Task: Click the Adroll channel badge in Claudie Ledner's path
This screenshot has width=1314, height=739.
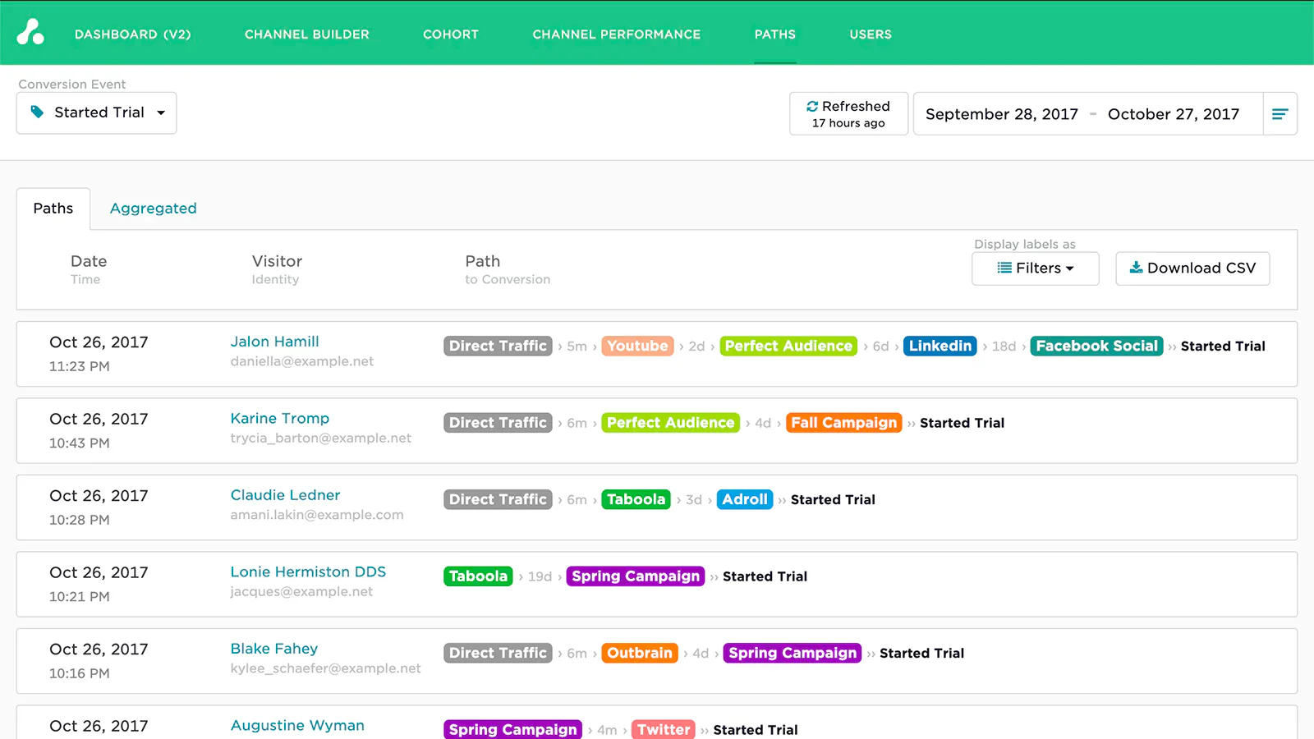Action: coord(744,499)
